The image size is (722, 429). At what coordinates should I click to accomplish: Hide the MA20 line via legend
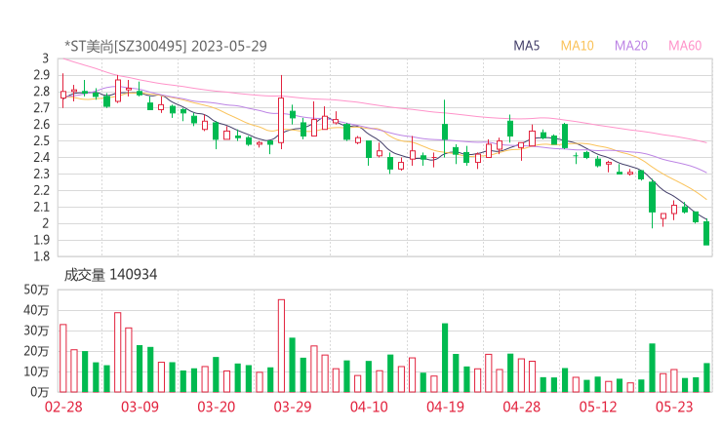pyautogui.click(x=631, y=46)
